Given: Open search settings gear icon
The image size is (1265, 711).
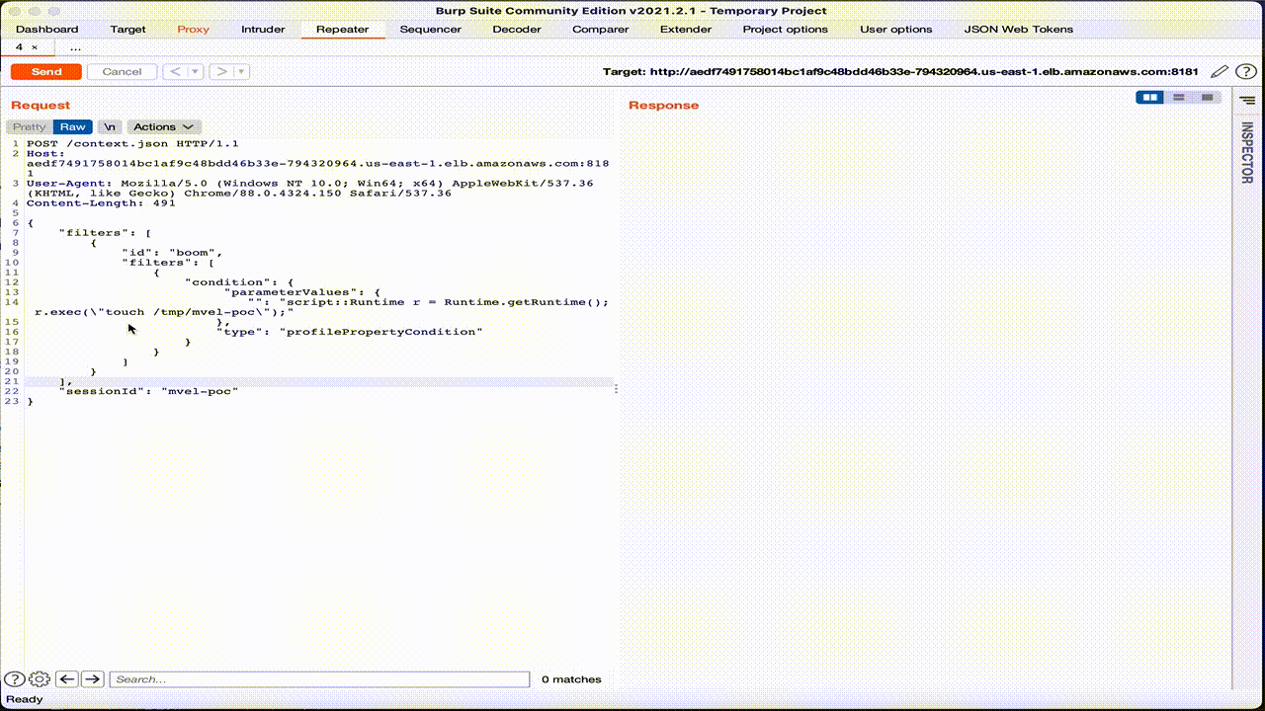Looking at the screenshot, I should pos(40,679).
